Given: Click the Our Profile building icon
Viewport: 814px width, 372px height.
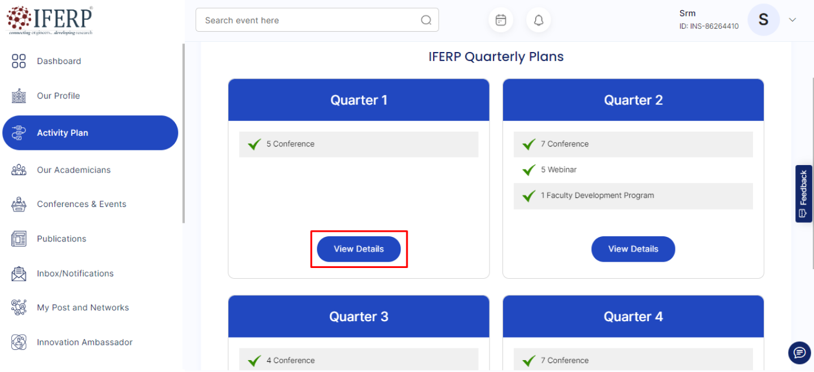Looking at the screenshot, I should (19, 96).
